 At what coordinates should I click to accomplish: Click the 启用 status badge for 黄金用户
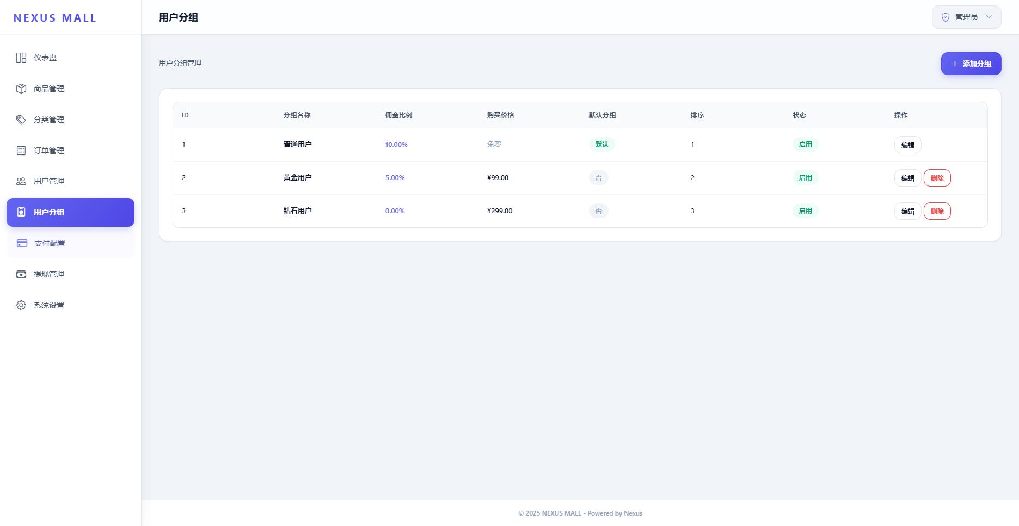pyautogui.click(x=805, y=178)
